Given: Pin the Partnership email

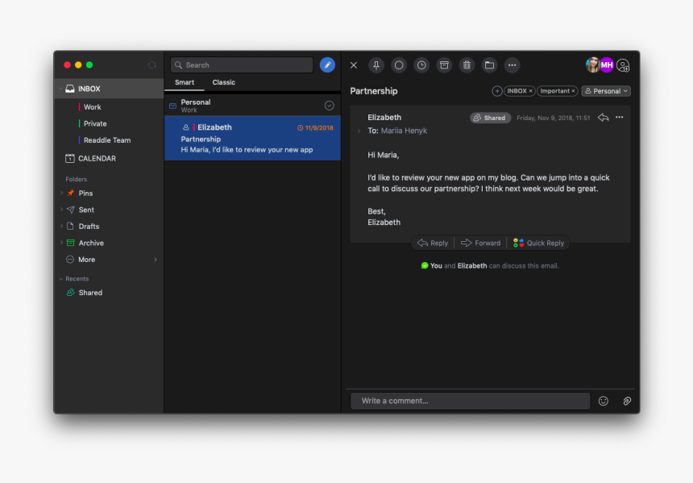Looking at the screenshot, I should (x=376, y=65).
